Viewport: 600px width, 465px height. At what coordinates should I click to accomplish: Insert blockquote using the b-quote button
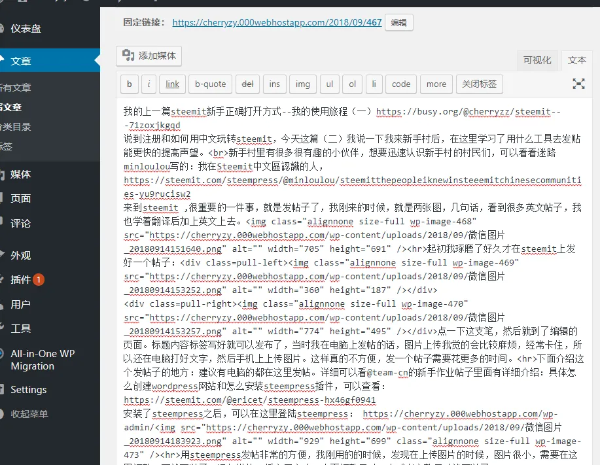210,84
